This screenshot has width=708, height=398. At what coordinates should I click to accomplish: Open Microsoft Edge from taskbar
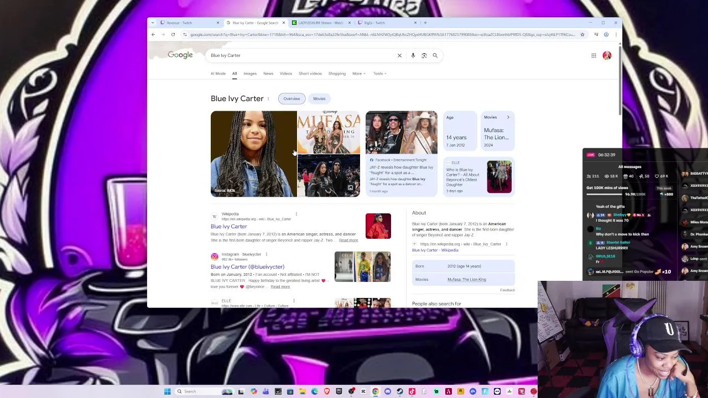[x=315, y=391]
